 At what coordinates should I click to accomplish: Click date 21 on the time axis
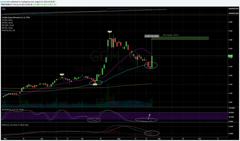point(67,139)
